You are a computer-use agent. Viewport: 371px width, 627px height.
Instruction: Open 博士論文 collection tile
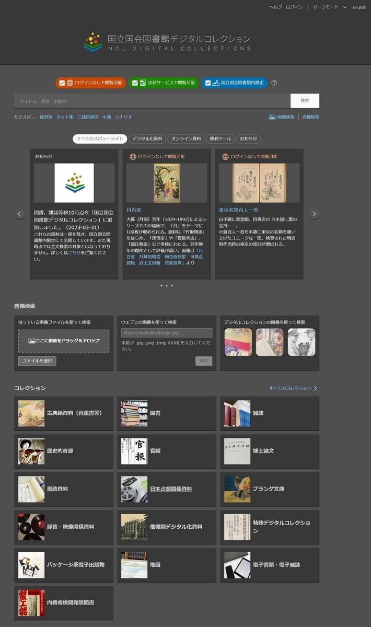click(269, 451)
